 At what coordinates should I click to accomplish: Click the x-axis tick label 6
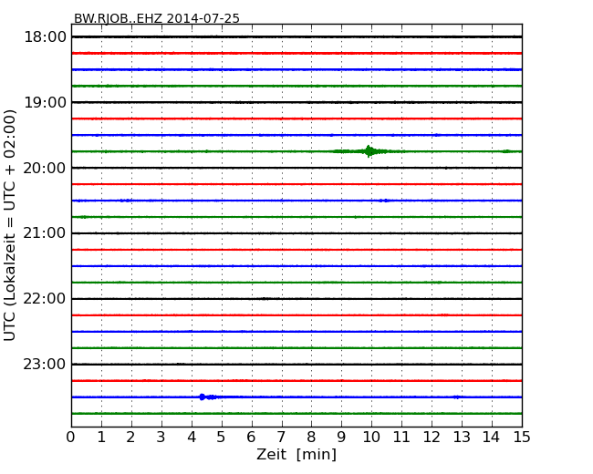(251, 438)
